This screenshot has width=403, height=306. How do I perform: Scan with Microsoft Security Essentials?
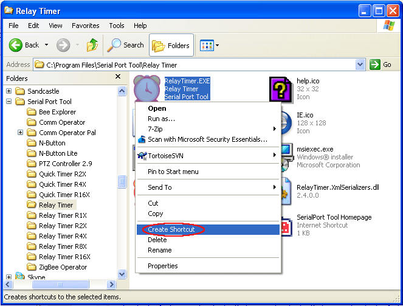208,139
